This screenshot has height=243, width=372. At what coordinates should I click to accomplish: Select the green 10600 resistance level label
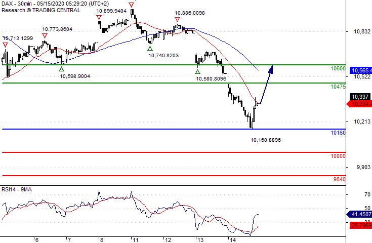pyautogui.click(x=338, y=68)
